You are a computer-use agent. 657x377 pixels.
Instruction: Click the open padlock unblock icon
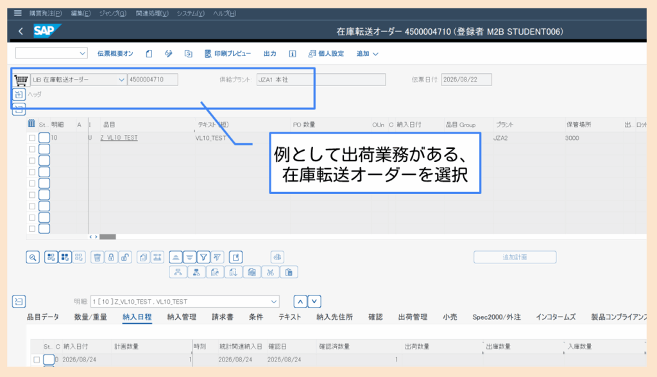pyautogui.click(x=125, y=257)
